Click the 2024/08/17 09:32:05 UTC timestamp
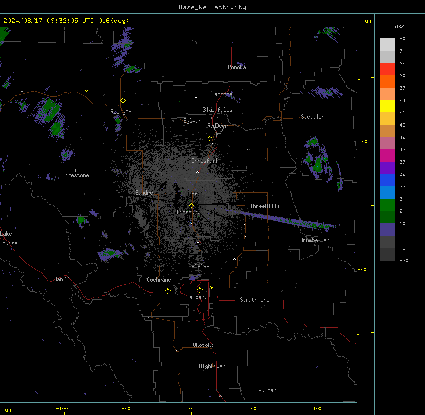Viewport: 425px width, 415px height. coord(48,21)
